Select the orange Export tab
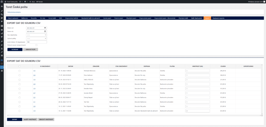The width and height of the screenshot is (266, 127). [207, 18]
